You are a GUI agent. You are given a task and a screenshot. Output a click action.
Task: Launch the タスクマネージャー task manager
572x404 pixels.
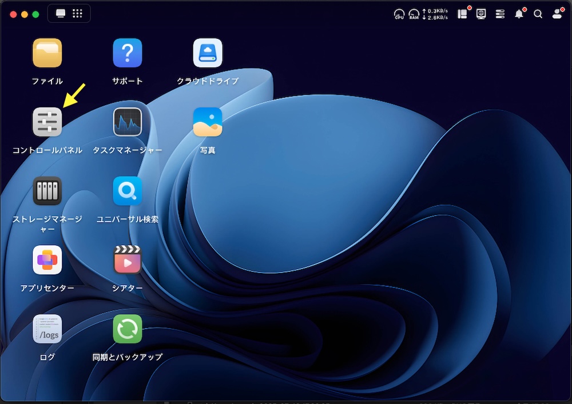coord(128,122)
